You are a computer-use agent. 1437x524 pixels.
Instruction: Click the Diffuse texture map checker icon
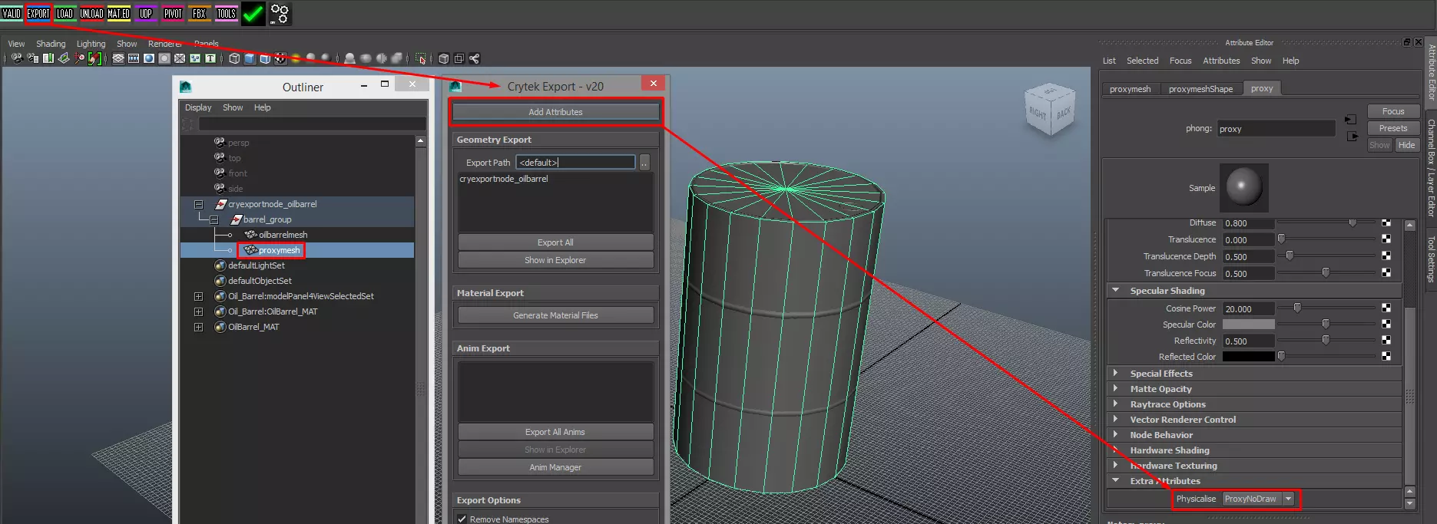pyautogui.click(x=1386, y=222)
